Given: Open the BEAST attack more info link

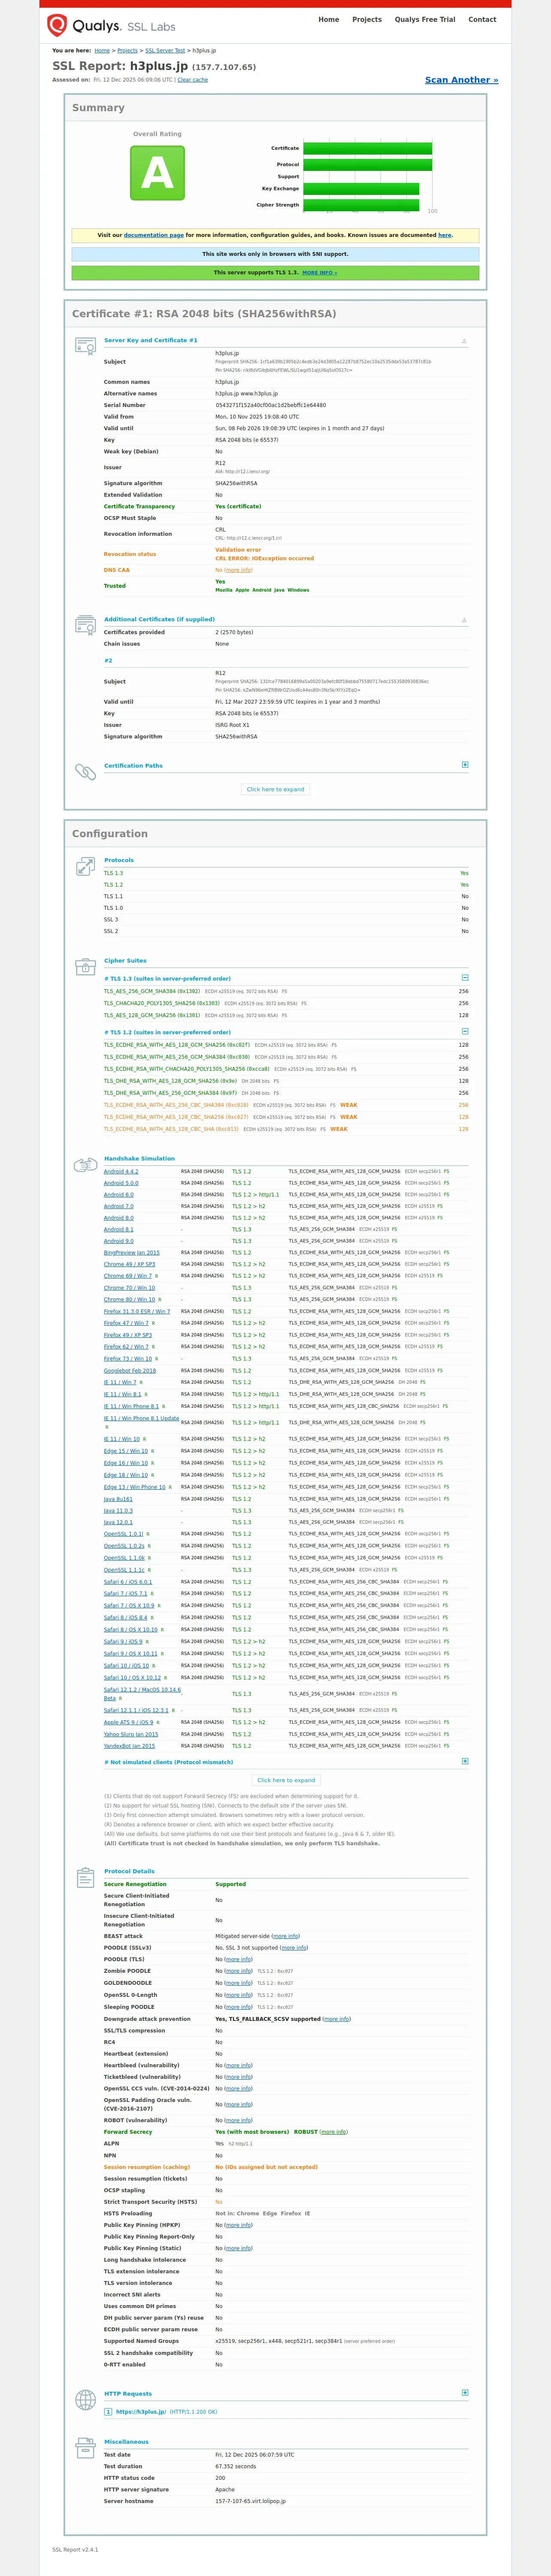Looking at the screenshot, I should (x=286, y=1936).
